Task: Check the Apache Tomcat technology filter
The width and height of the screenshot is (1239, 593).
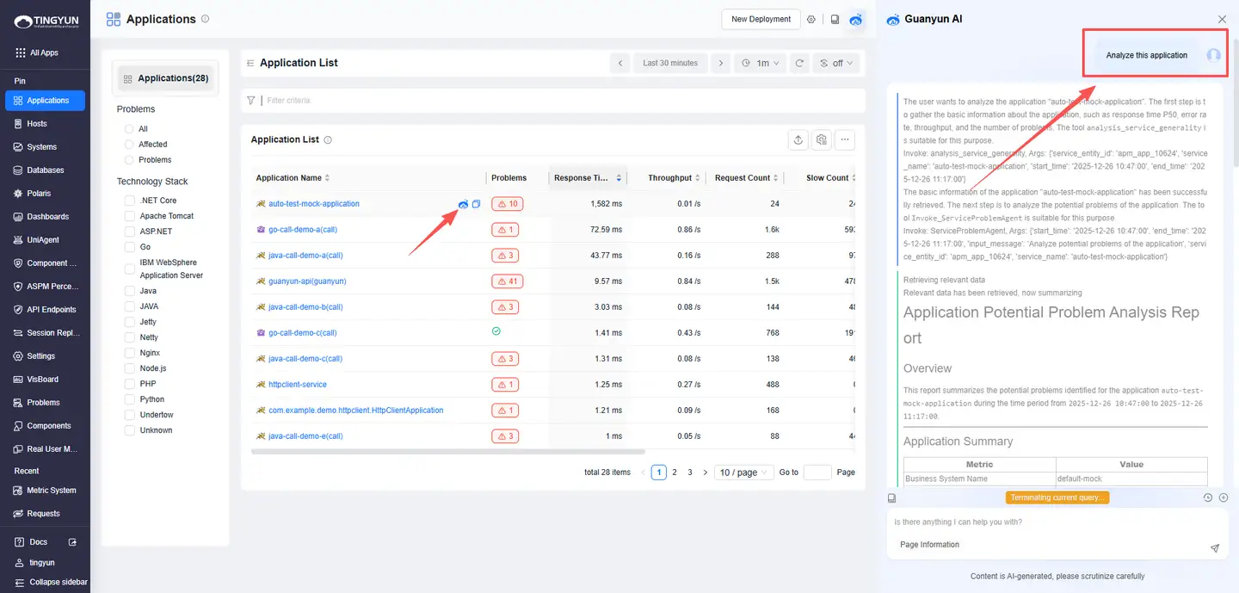Action: [130, 216]
